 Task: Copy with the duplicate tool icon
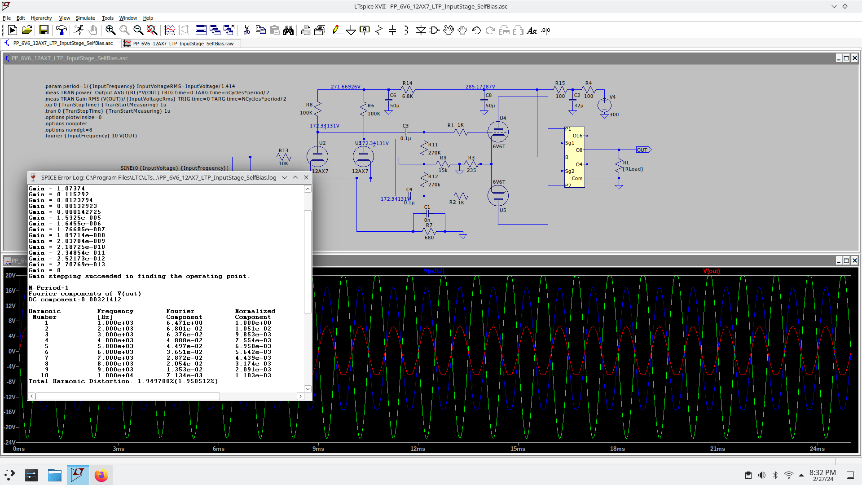tap(260, 30)
